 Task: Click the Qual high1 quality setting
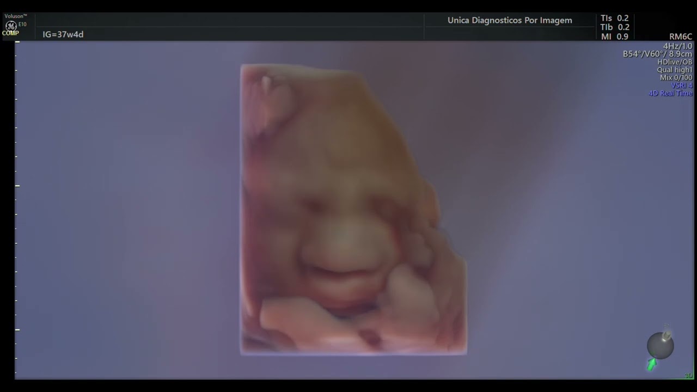click(675, 70)
